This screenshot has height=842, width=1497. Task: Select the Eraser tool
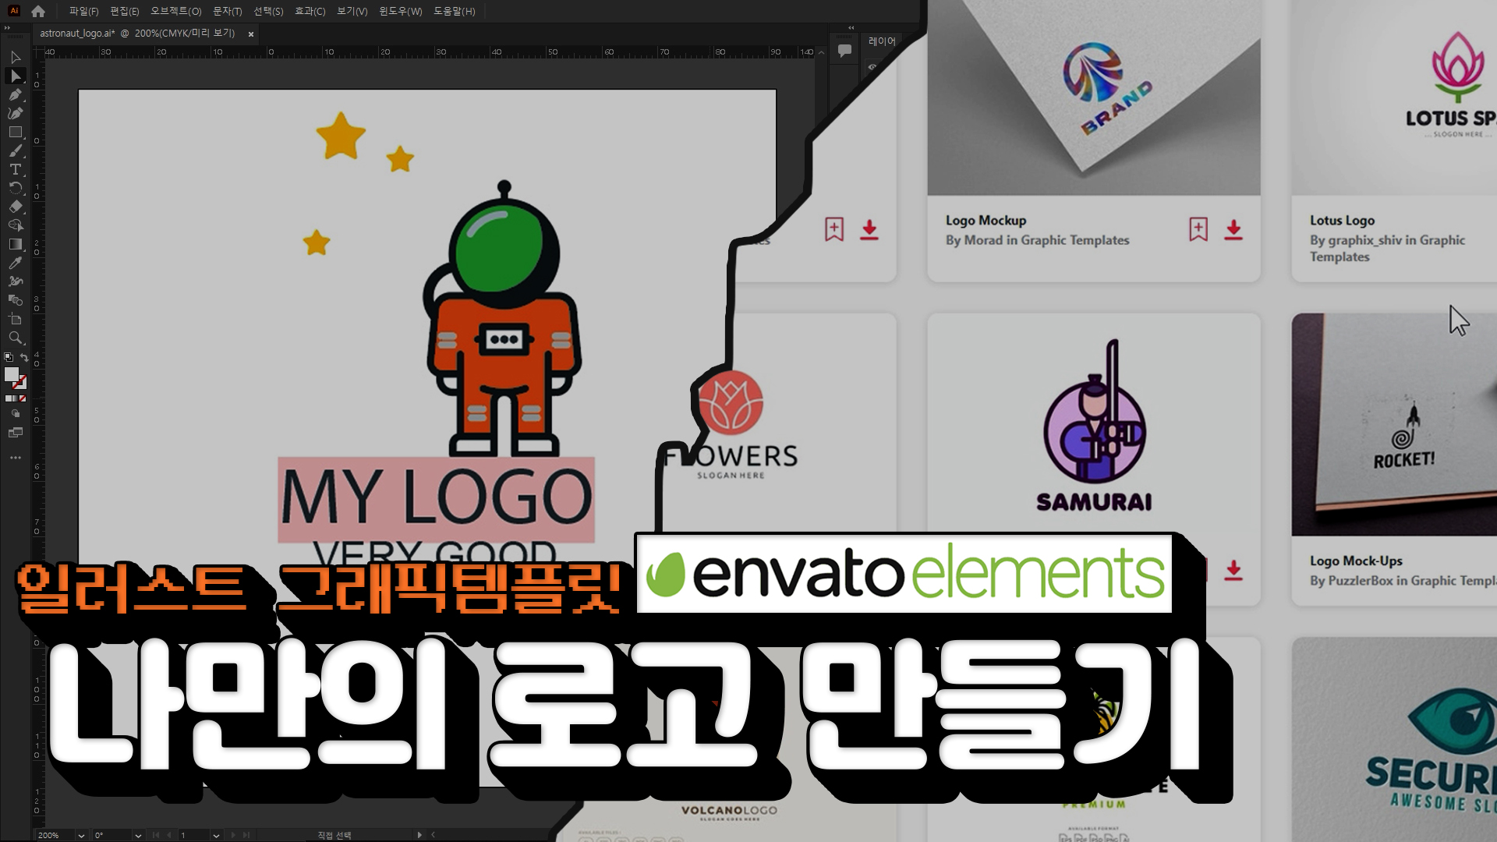click(x=15, y=207)
